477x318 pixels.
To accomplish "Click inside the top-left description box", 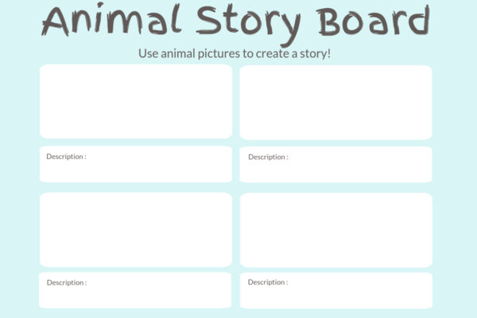I will pos(136,169).
